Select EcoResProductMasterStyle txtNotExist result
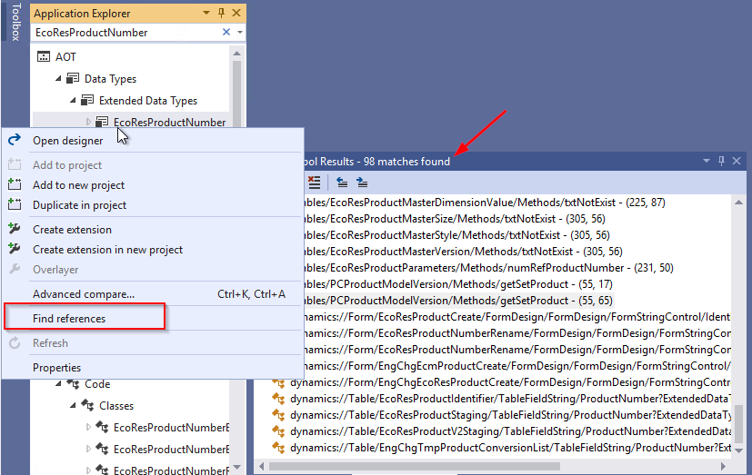This screenshot has height=475, width=752. click(457, 235)
